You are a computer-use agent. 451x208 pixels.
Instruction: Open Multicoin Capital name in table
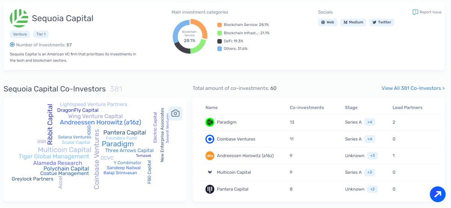point(234,172)
